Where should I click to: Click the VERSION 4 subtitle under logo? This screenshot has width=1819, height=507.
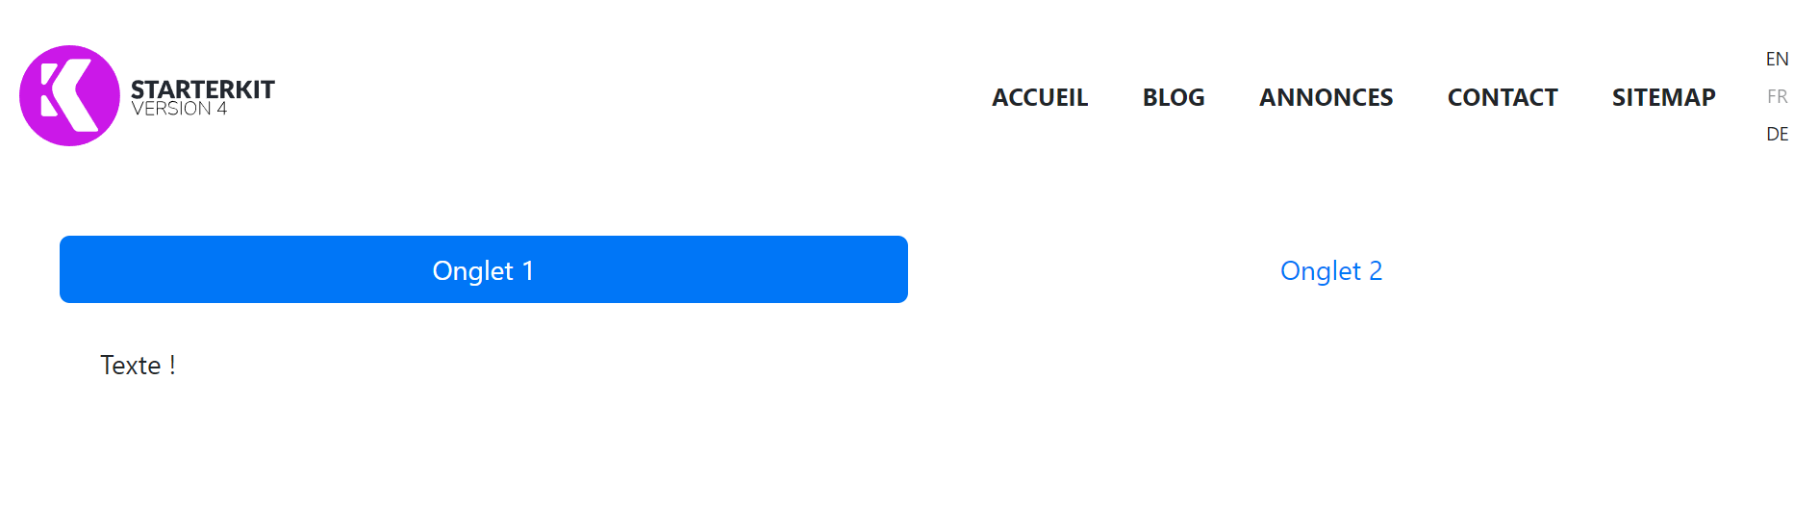click(x=179, y=109)
